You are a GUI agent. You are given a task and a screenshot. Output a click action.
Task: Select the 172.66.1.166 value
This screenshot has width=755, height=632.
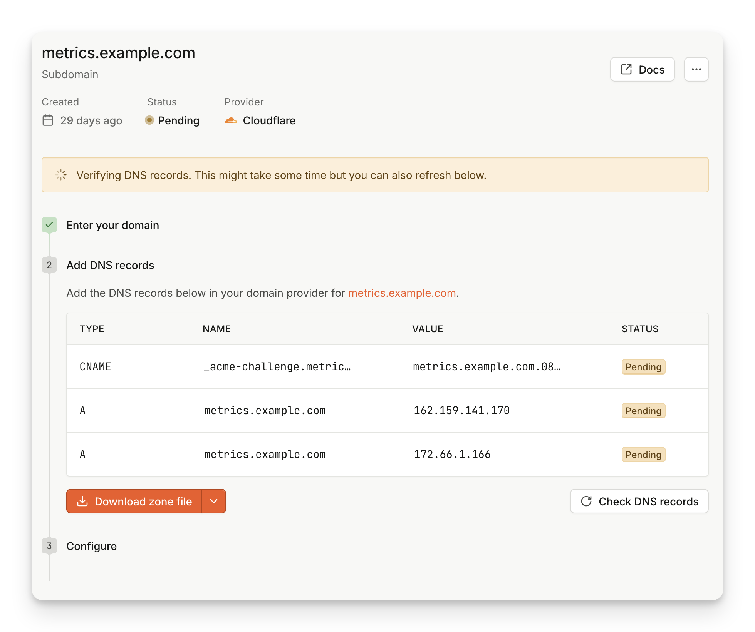pyautogui.click(x=452, y=454)
